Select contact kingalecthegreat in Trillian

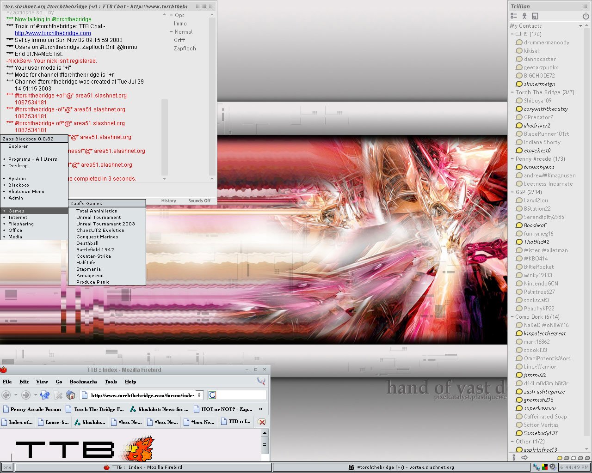point(544,334)
